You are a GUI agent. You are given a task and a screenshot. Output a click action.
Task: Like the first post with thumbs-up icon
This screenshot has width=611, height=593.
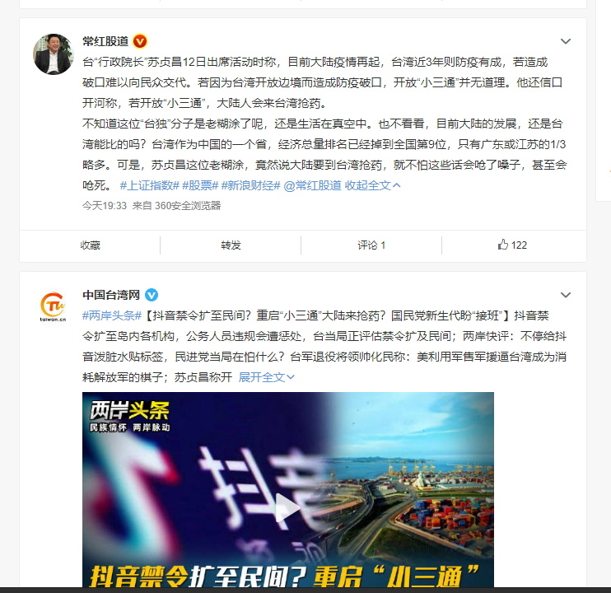coord(512,245)
